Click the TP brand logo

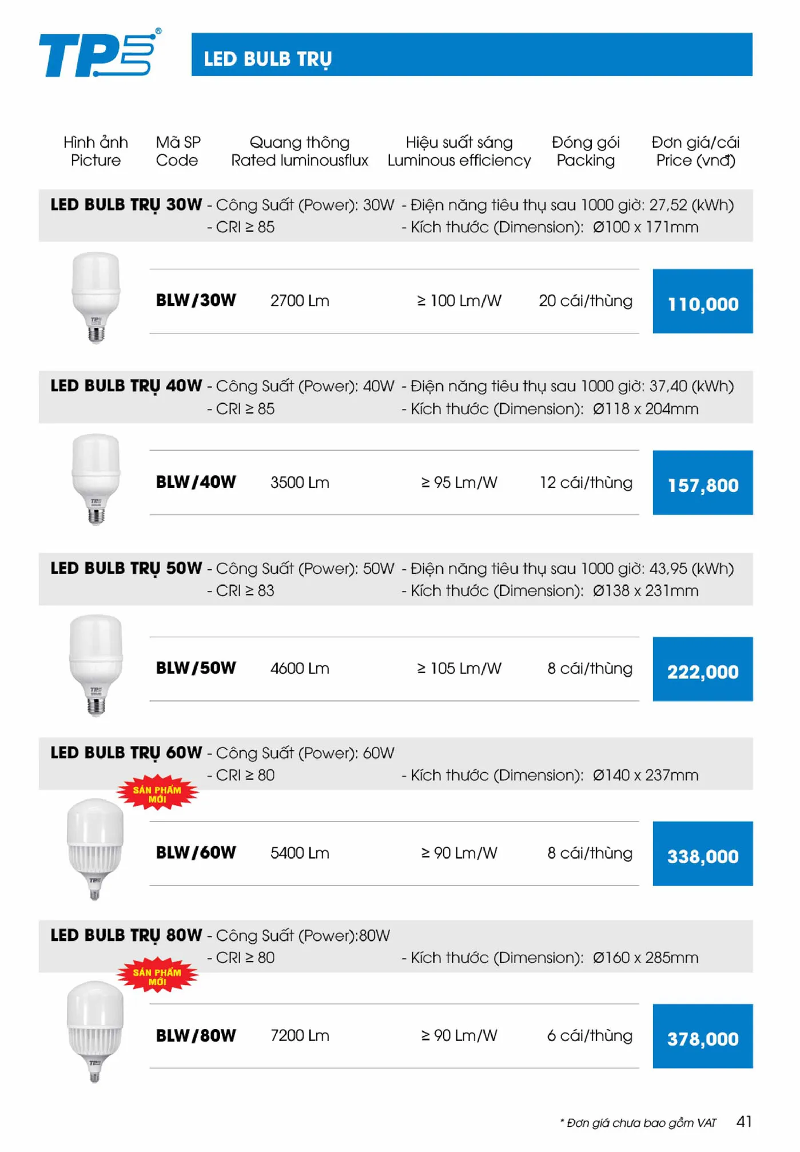[x=100, y=53]
